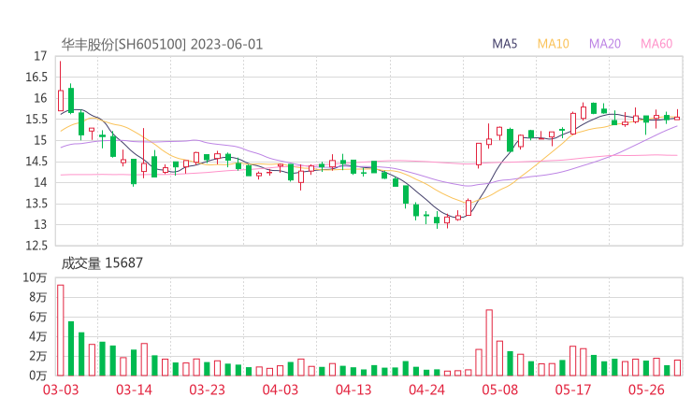Click the 12.5 price axis label

click(x=36, y=246)
